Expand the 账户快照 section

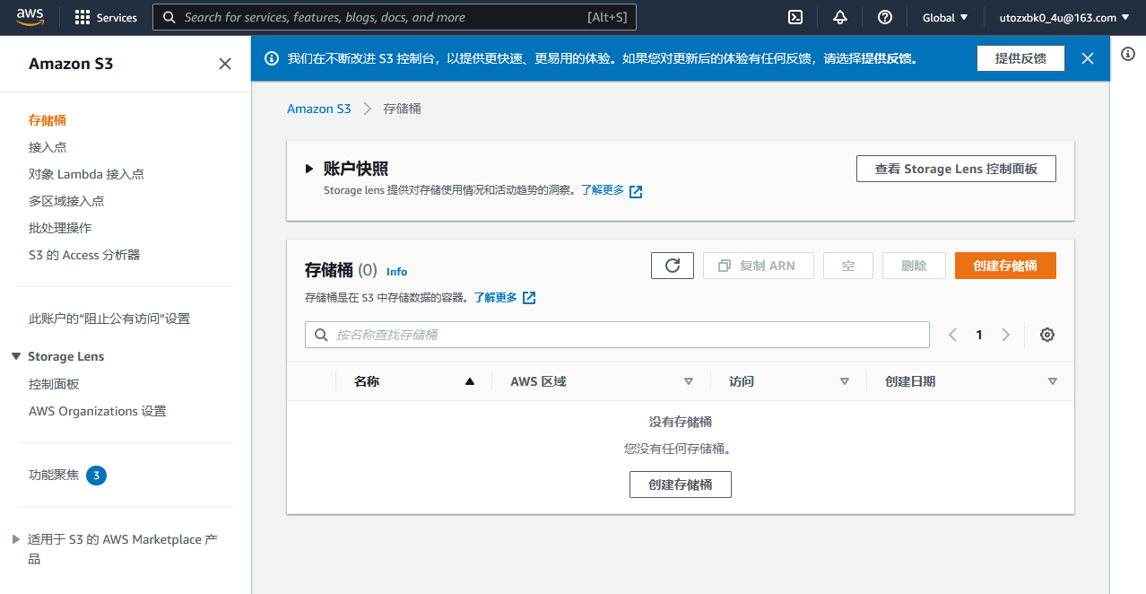point(309,168)
